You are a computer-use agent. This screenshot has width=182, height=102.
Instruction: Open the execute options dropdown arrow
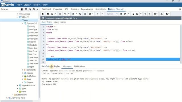pos(129,14)
